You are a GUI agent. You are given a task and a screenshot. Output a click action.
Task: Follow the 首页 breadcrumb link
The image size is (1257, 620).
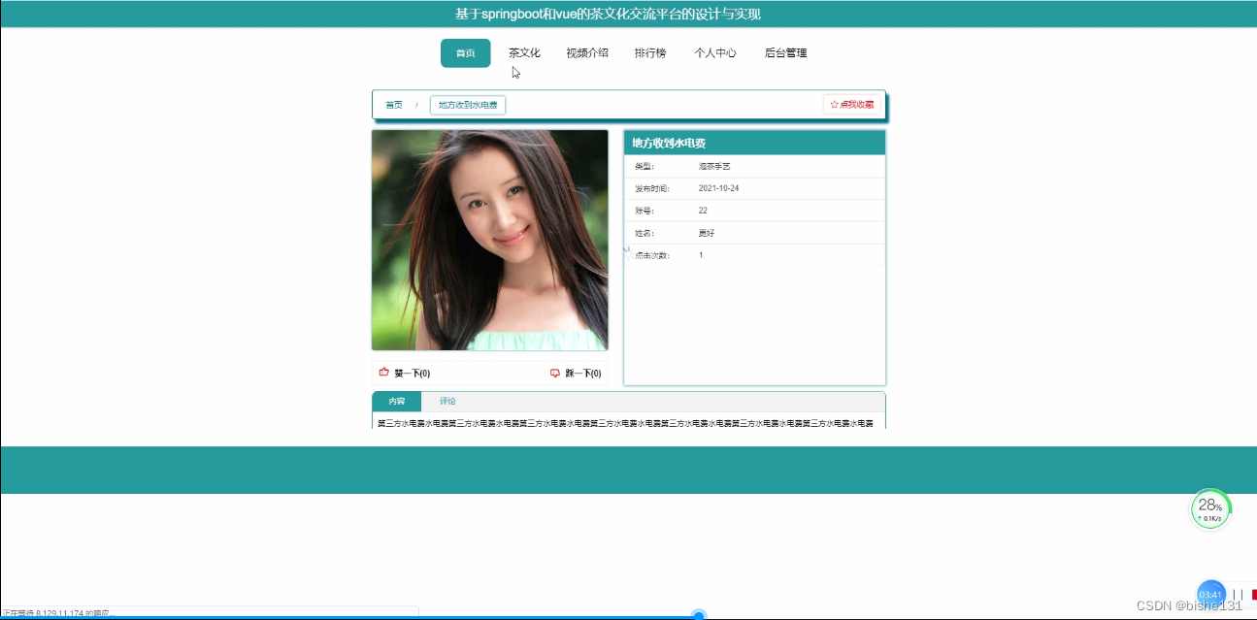(x=393, y=104)
